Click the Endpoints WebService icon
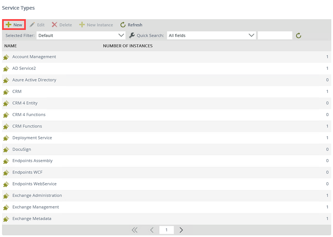Image resolution: width=333 pixels, height=237 pixels. 6,184
